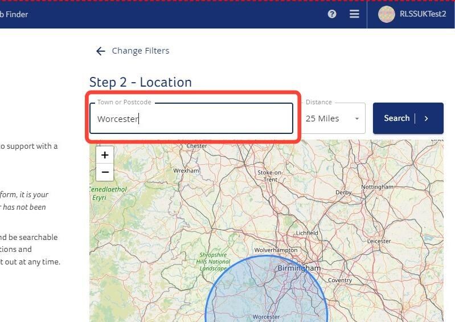Click the Step 2 - Location heading

point(141,82)
